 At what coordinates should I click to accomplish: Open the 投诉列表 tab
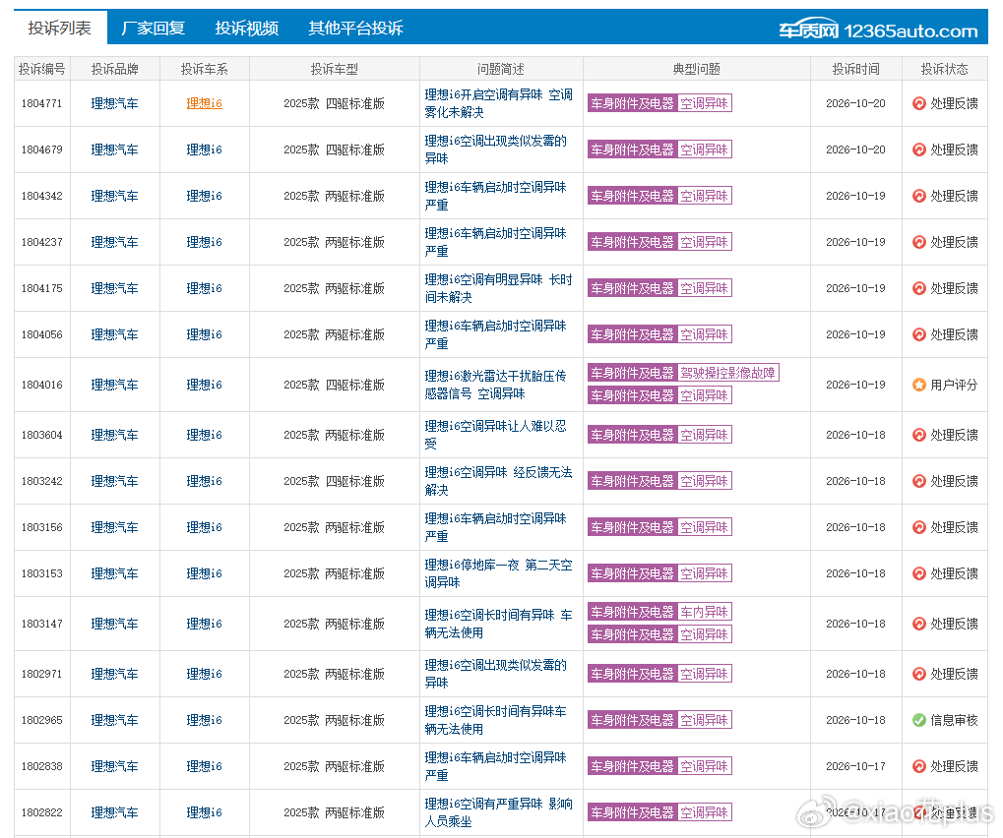click(59, 28)
